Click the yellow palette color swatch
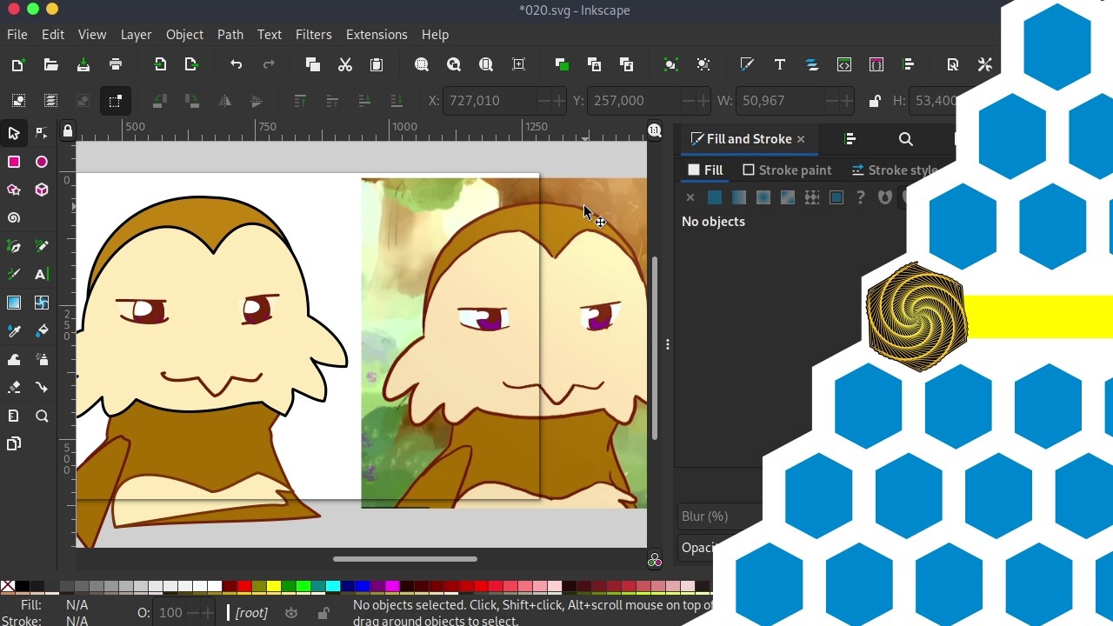The width and height of the screenshot is (1113, 626). click(274, 587)
